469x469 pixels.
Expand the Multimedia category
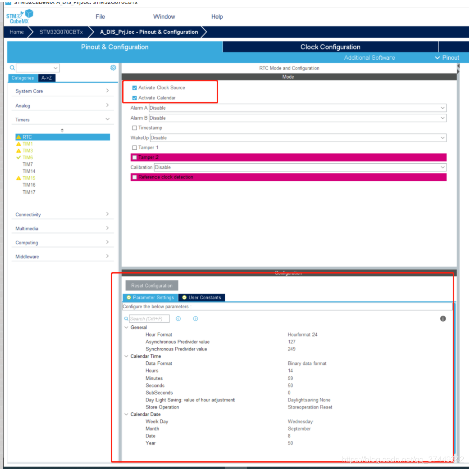click(x=62, y=229)
